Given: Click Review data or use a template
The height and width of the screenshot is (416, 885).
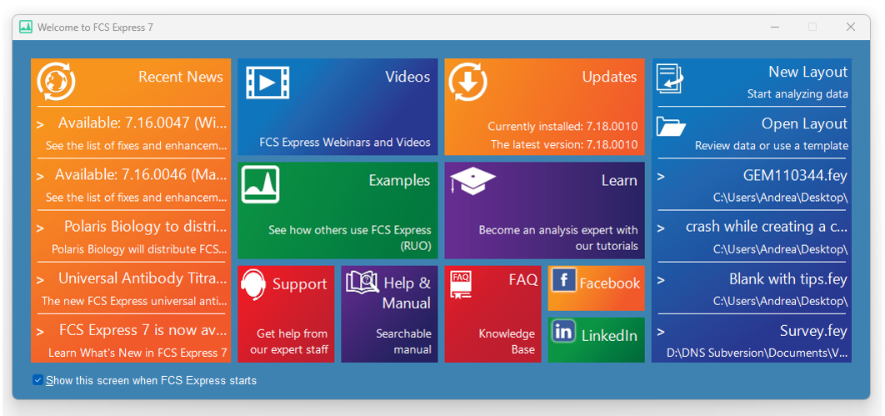Looking at the screenshot, I should click(771, 146).
